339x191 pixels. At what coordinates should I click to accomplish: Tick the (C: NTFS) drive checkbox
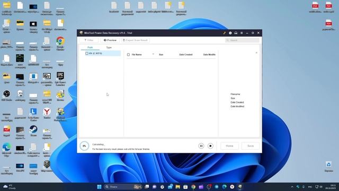(x=87, y=53)
